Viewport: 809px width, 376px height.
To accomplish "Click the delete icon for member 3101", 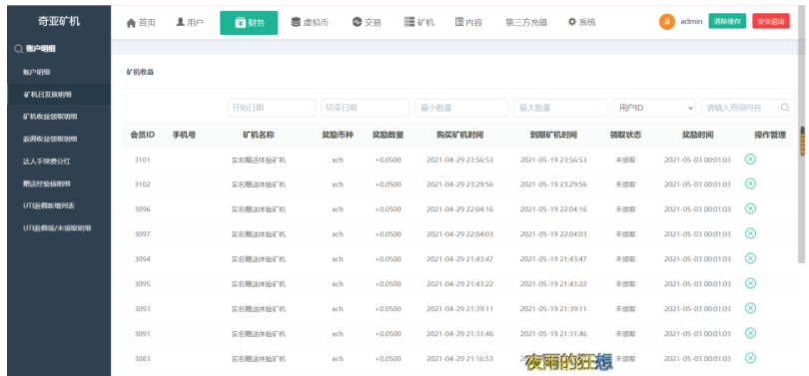I will tap(750, 160).
